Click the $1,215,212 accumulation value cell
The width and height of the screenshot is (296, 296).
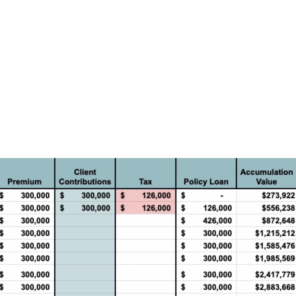[266, 233]
